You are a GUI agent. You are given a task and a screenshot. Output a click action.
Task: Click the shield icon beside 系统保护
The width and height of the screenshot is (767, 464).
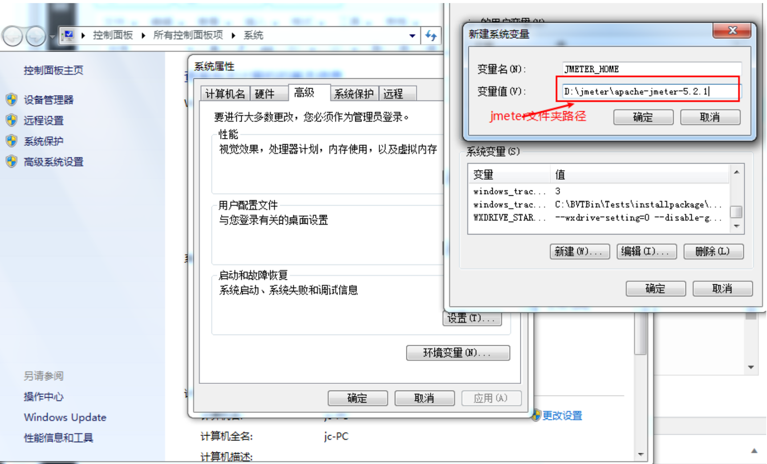(x=12, y=141)
